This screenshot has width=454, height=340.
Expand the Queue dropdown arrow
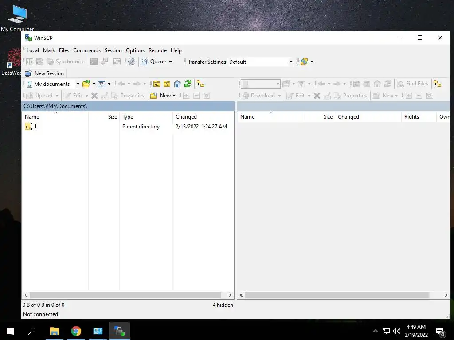point(171,62)
